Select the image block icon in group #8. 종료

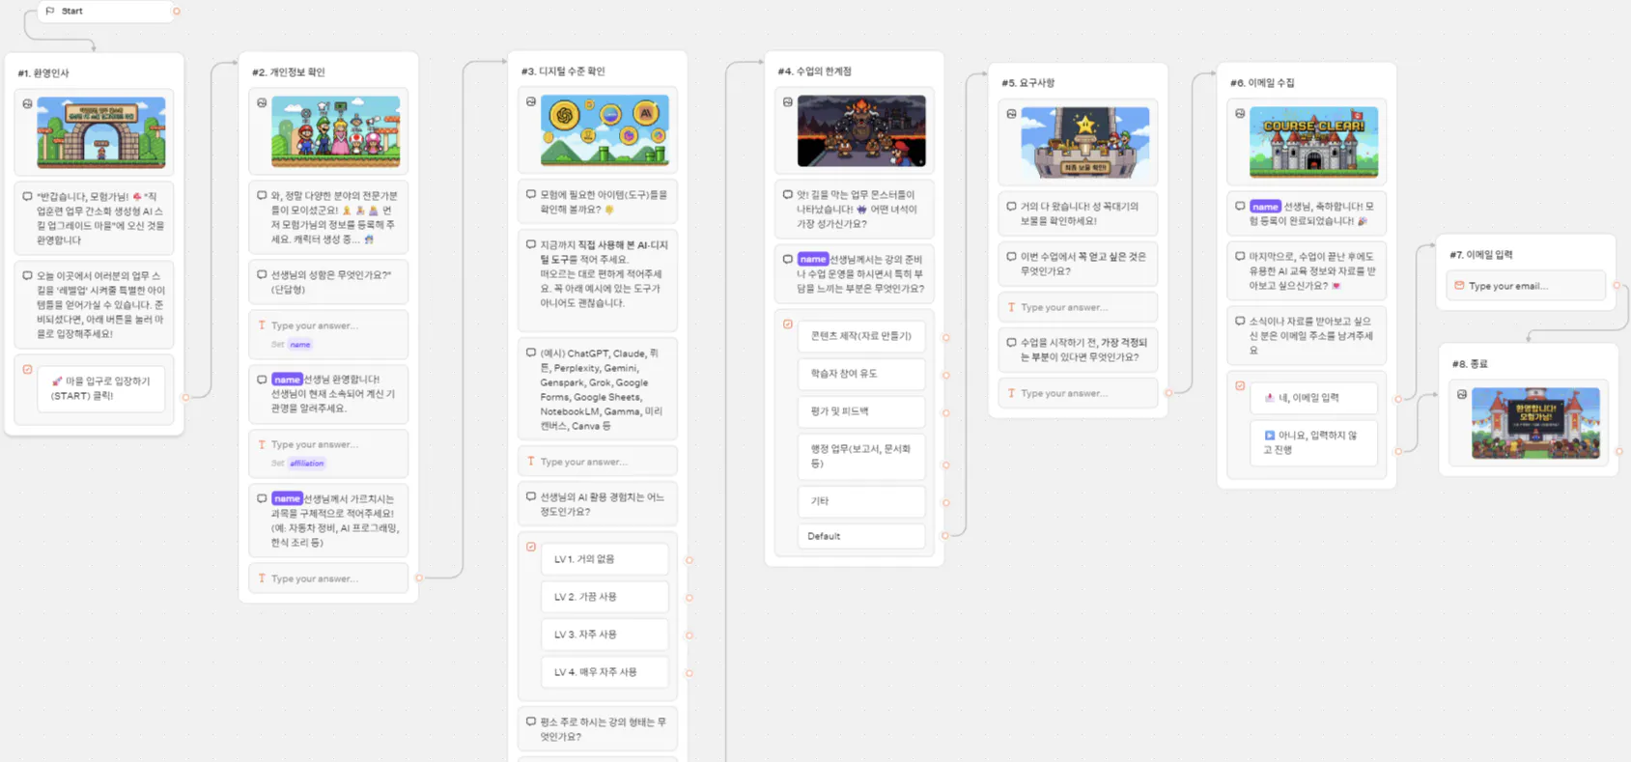pos(1462,394)
